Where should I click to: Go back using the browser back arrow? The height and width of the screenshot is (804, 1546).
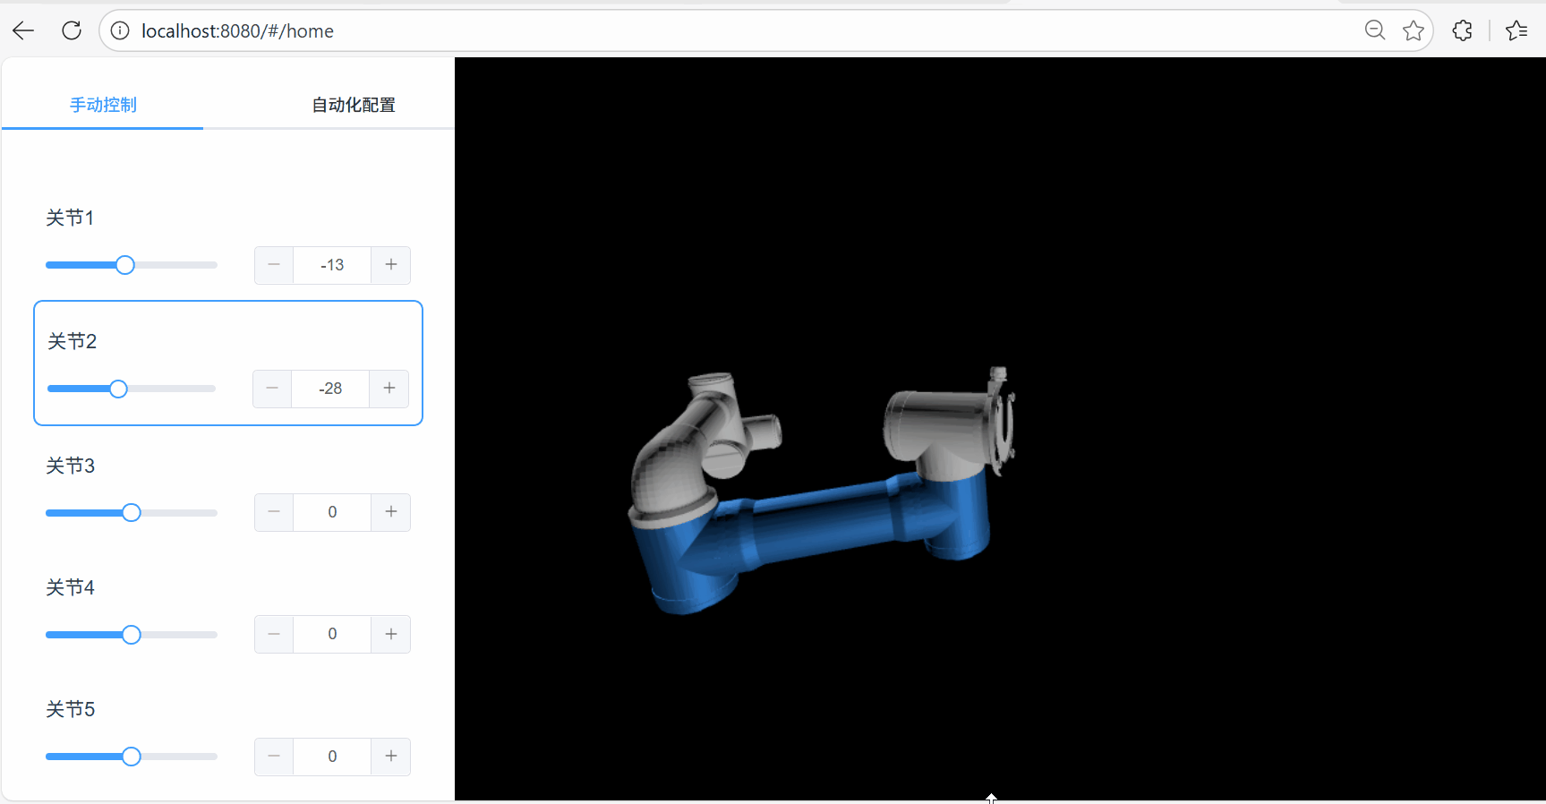23,30
